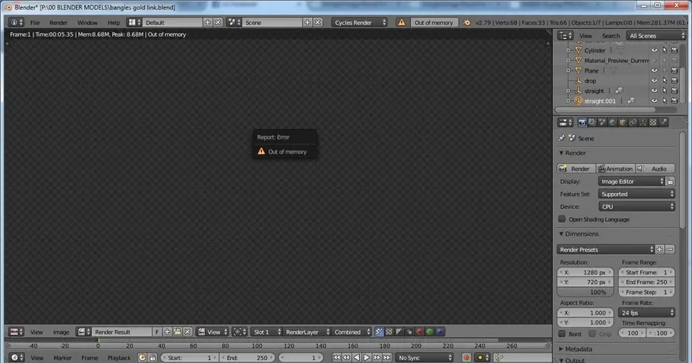Viewport: 692px width, 363px height.
Task: Open the File menu
Action: click(x=35, y=23)
